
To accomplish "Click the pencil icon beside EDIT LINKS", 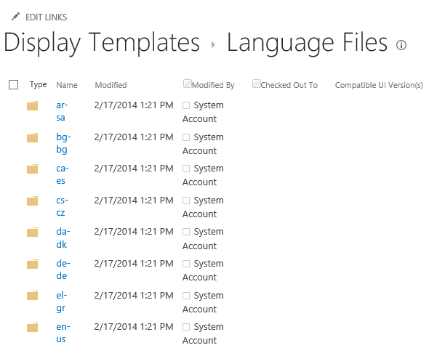I will pyautogui.click(x=15, y=17).
